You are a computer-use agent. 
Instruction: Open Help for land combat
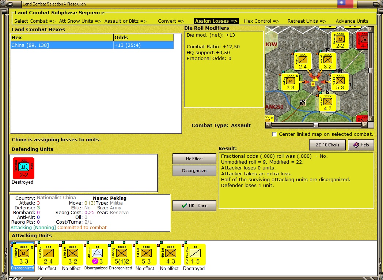click(361, 145)
